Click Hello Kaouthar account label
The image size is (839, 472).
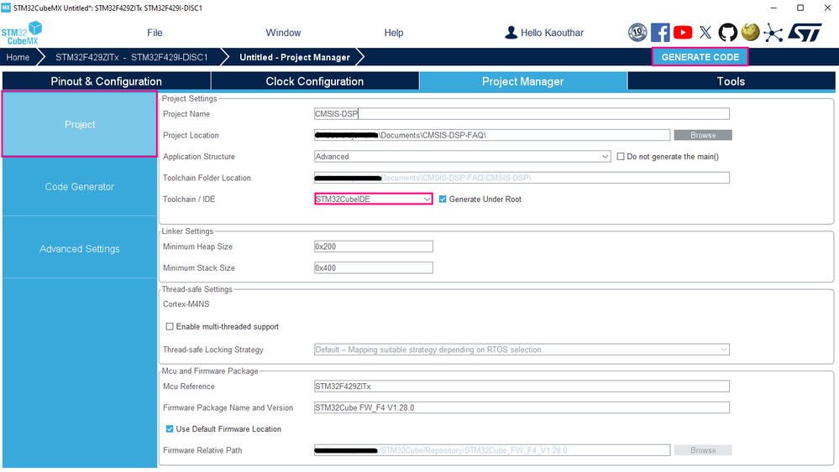[x=553, y=33]
